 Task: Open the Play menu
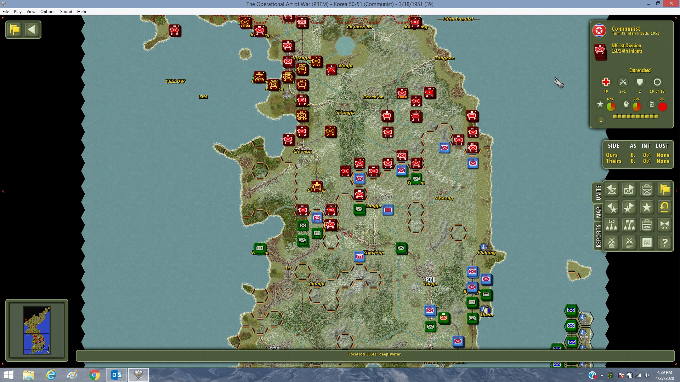pyautogui.click(x=18, y=12)
